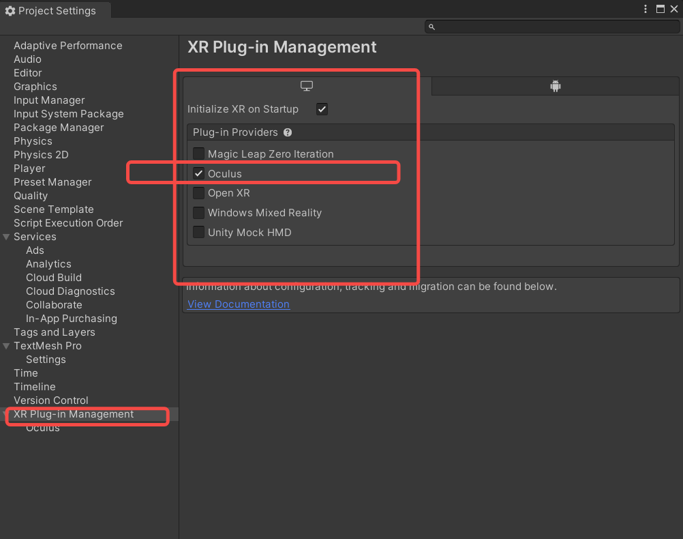Viewport: 683px width, 539px height.
Task: Select Timeline settings
Action: (34, 387)
